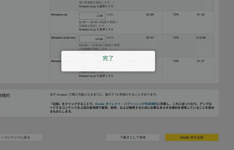
Task: Select the Amazon.ca marketplace label
Action: point(59,15)
